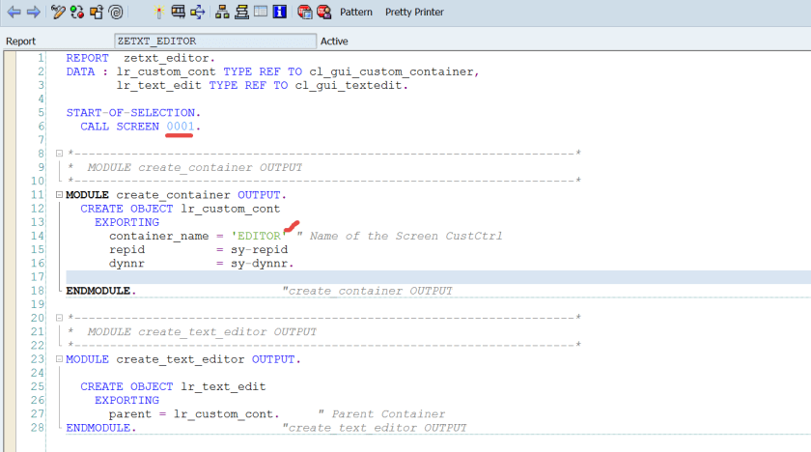Click ENDMODULE on line 18
The width and height of the screenshot is (811, 452).
(x=100, y=291)
